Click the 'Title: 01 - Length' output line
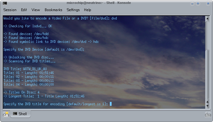The image size is (213, 122). [28, 73]
